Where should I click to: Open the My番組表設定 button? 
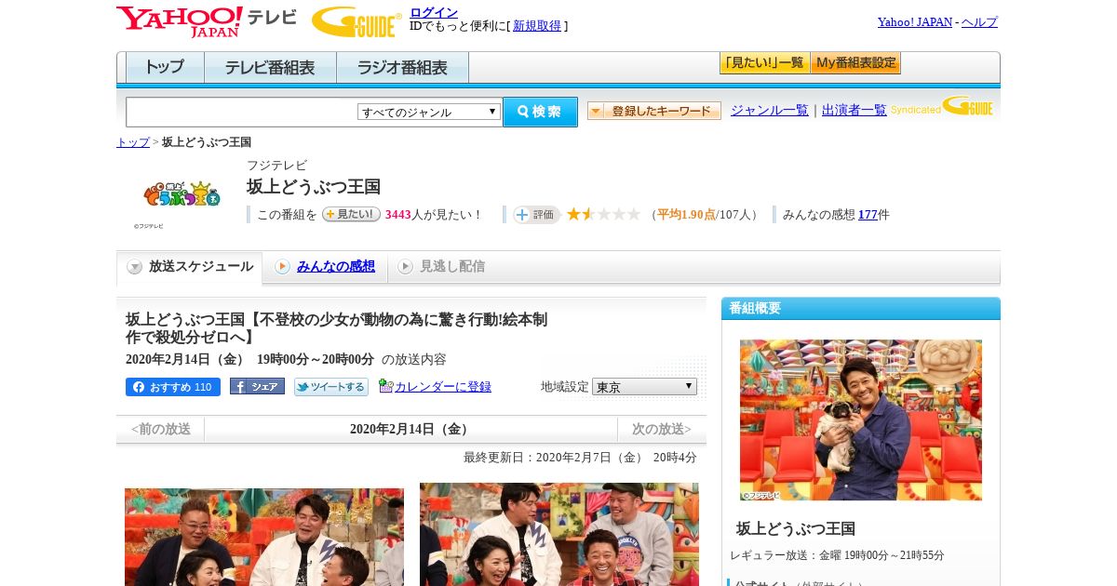tap(855, 63)
